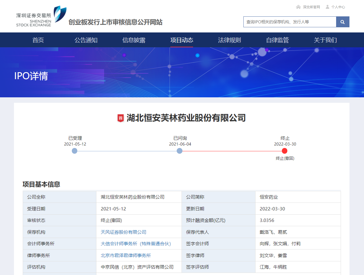Open the 深交所官网 link

click(x=311, y=7)
